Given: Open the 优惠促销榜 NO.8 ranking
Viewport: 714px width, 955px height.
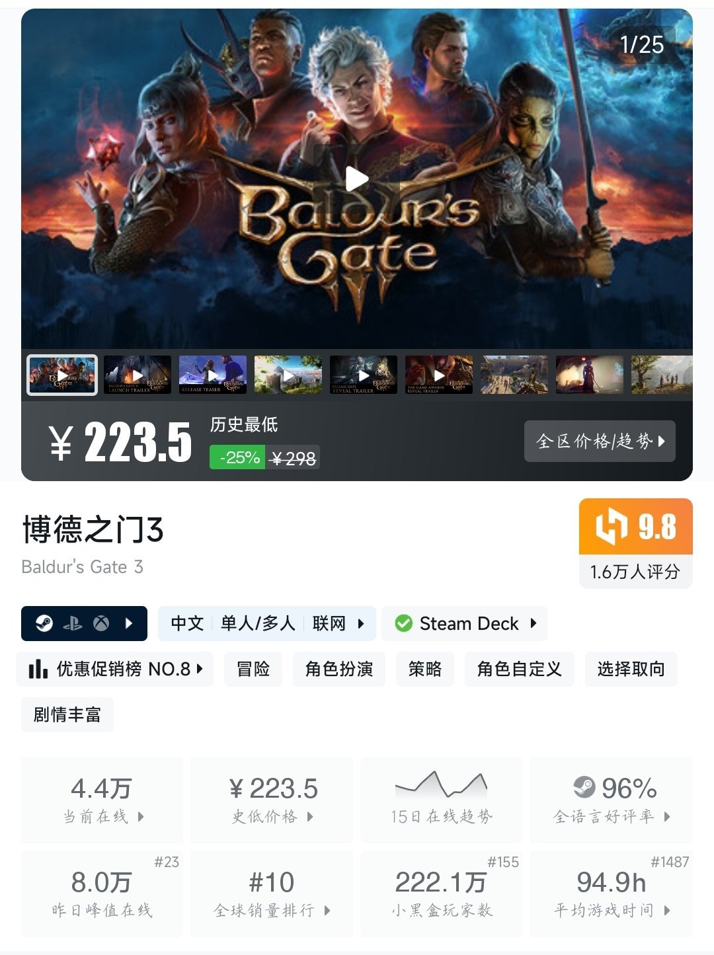Looking at the screenshot, I should pyautogui.click(x=115, y=669).
